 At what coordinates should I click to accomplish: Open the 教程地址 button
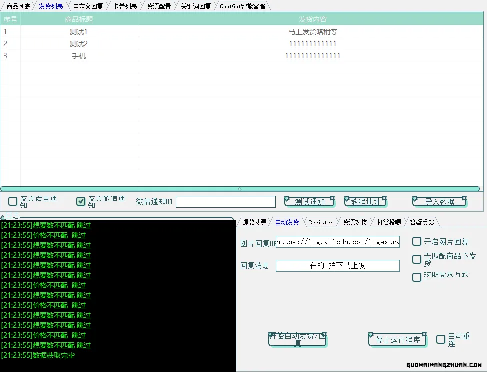[365, 202]
